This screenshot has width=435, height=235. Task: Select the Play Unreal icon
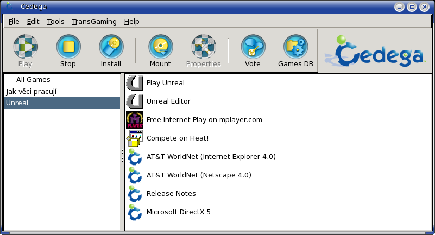coord(135,83)
